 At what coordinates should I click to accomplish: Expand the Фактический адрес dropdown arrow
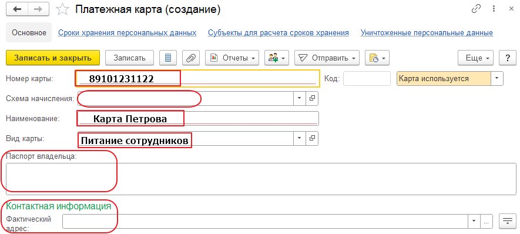pos(474,222)
